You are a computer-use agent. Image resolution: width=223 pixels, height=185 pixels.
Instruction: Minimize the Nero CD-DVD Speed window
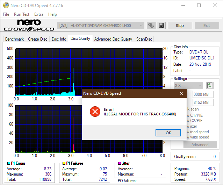click(183, 5)
